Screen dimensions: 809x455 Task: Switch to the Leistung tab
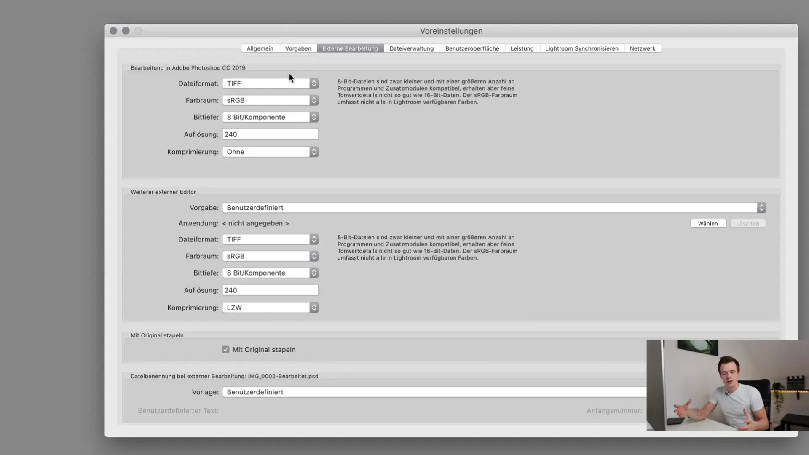[522, 48]
